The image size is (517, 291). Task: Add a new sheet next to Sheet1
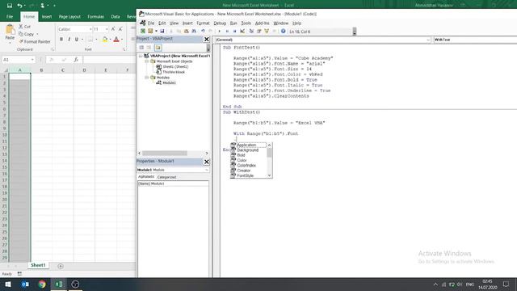tap(61, 266)
